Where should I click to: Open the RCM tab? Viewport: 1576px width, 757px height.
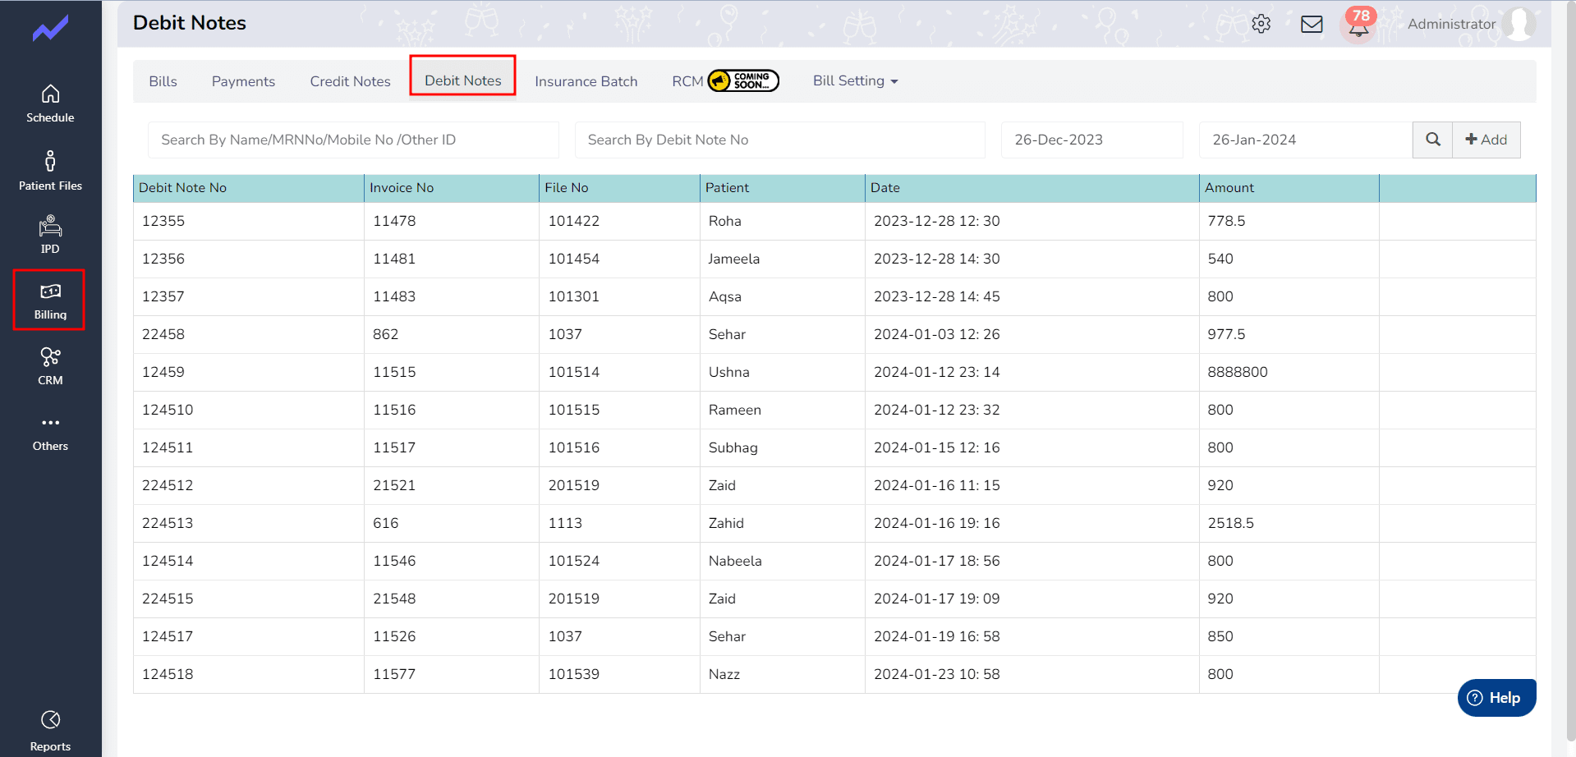click(687, 81)
